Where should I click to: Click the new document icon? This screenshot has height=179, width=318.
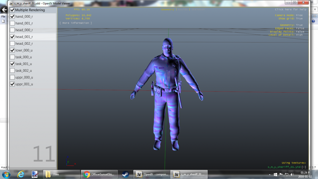[x=3, y=21]
